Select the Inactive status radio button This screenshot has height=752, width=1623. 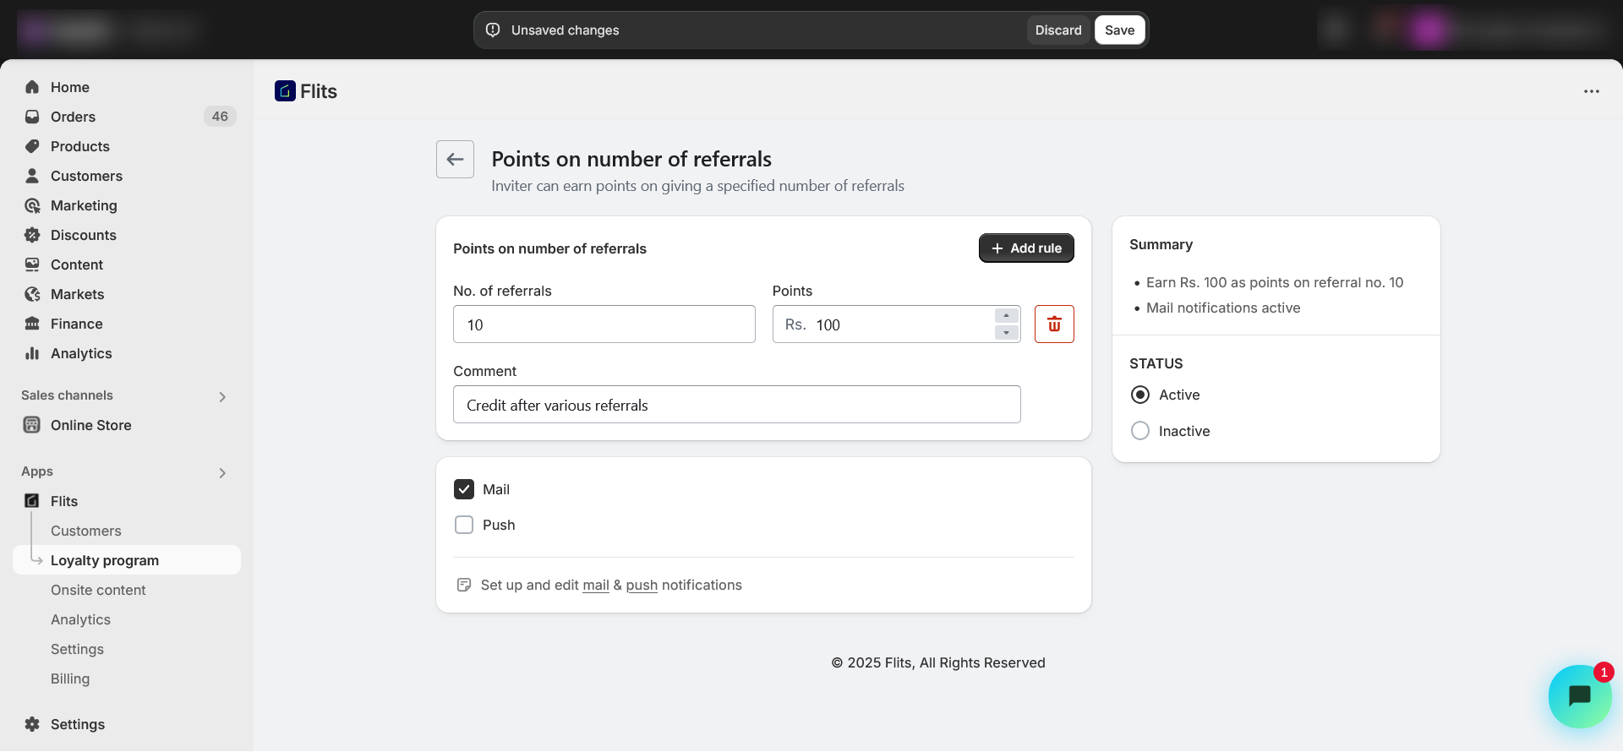(1140, 431)
